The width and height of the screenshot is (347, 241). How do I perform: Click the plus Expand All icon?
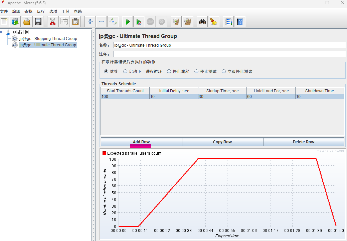tap(90, 22)
